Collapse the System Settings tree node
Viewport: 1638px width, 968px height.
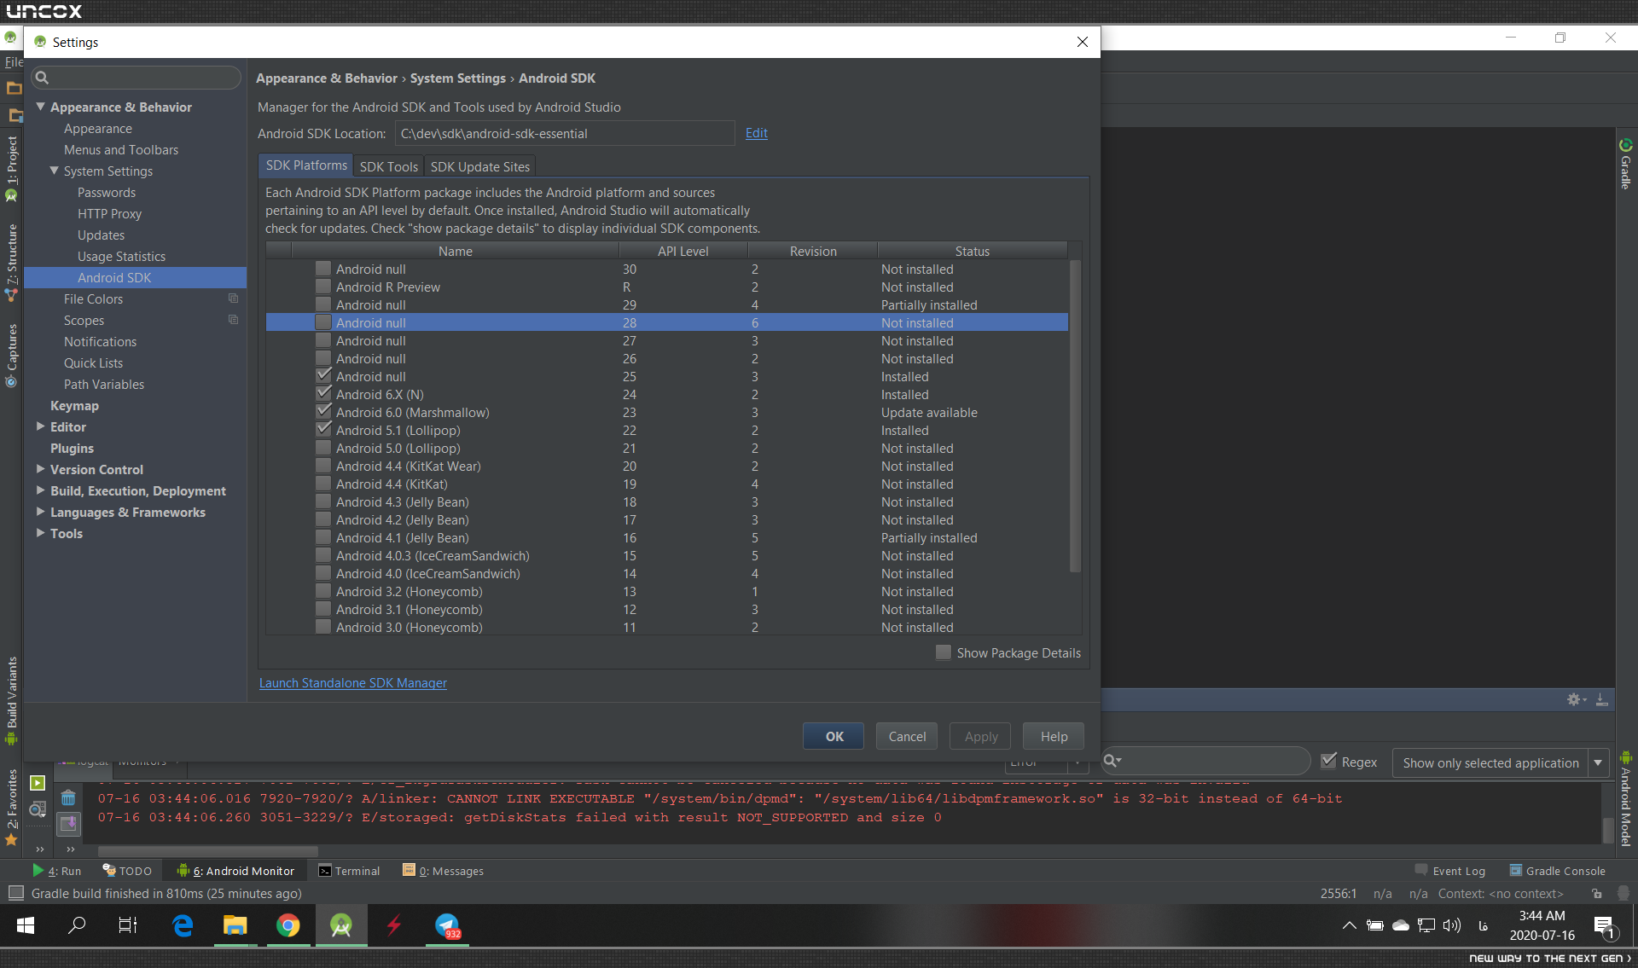pyautogui.click(x=54, y=171)
